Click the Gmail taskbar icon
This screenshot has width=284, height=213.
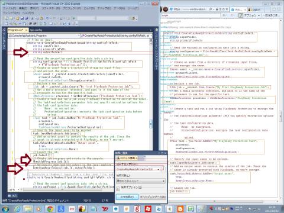pos(72,209)
